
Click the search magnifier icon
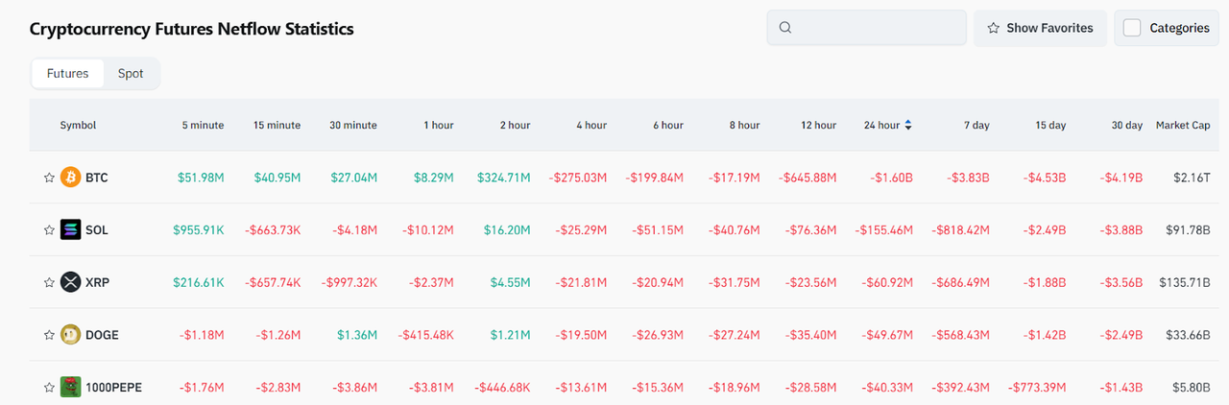[x=785, y=28]
